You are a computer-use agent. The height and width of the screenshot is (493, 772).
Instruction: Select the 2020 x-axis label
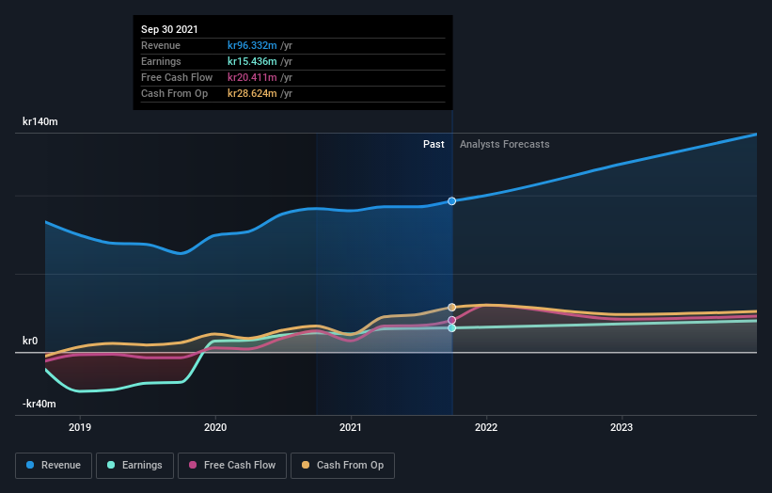215,427
